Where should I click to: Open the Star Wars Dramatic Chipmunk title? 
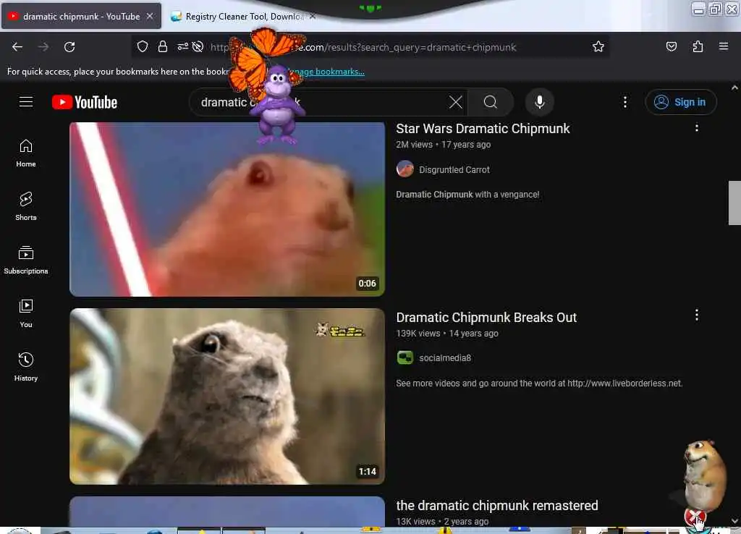tap(483, 129)
